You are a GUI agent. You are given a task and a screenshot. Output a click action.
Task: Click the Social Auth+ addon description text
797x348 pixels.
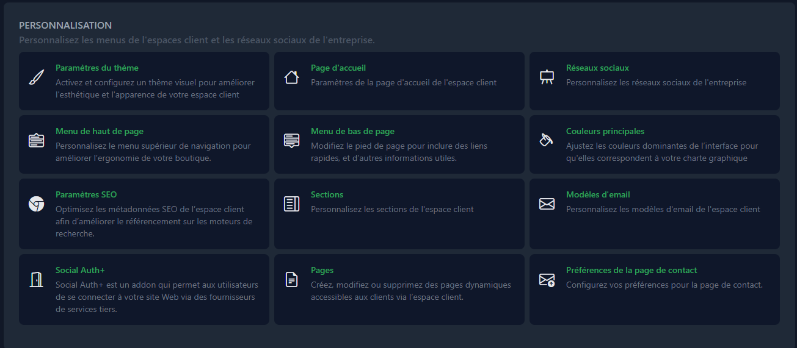click(x=156, y=297)
